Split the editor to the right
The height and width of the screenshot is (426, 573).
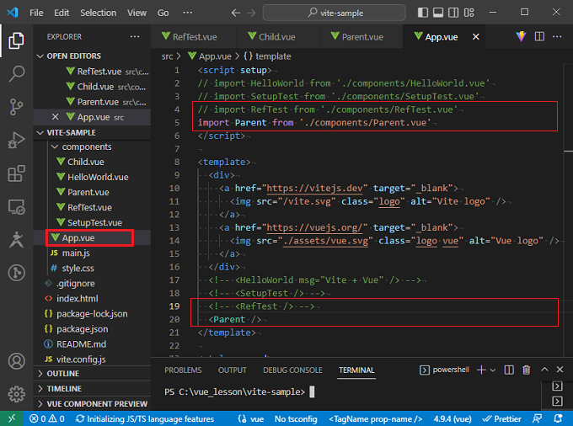click(539, 36)
